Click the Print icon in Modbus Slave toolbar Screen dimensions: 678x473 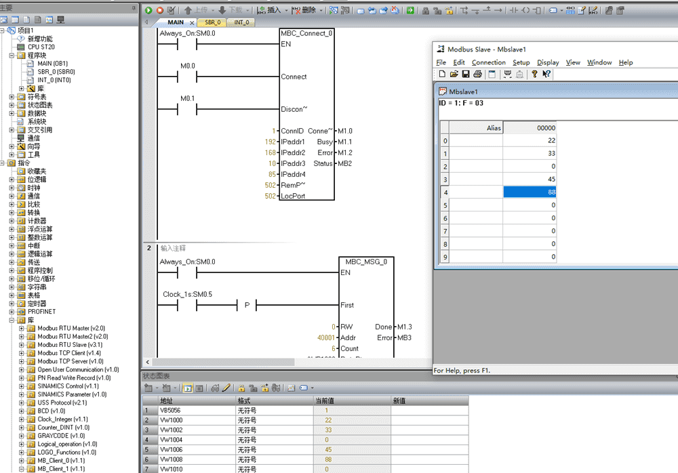(x=477, y=75)
